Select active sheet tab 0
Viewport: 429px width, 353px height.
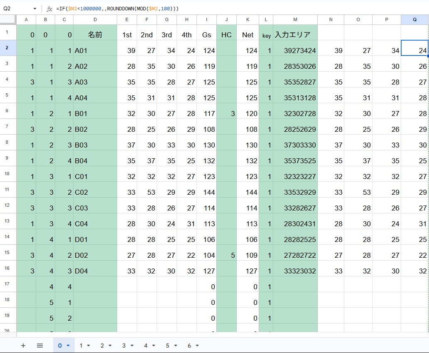tap(60, 346)
